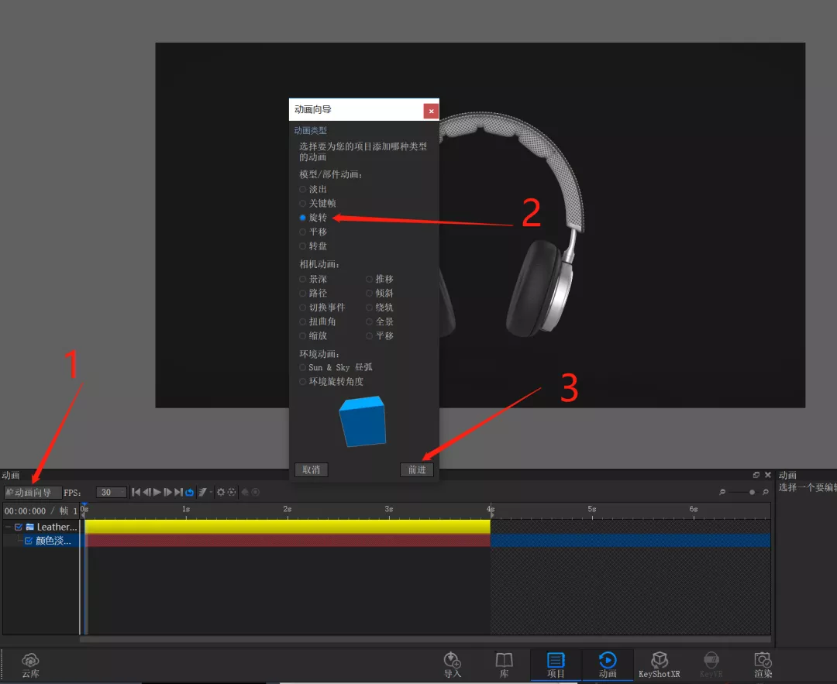Choose the 环境旋转角度 environment rotation option
Viewport: 837px width, 684px height.
[303, 381]
